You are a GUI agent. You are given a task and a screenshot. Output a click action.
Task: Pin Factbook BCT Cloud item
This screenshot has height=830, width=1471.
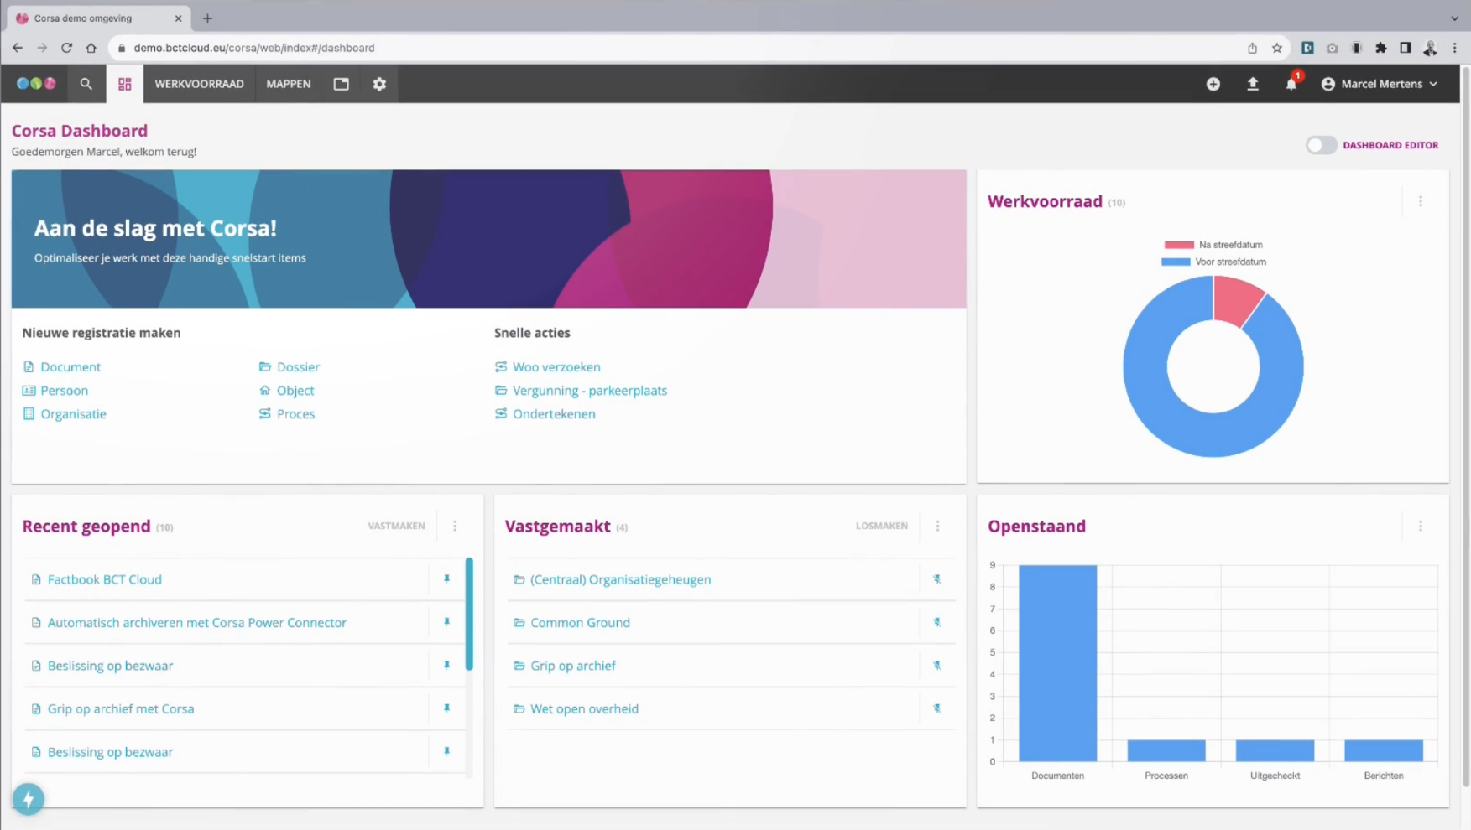coord(446,579)
